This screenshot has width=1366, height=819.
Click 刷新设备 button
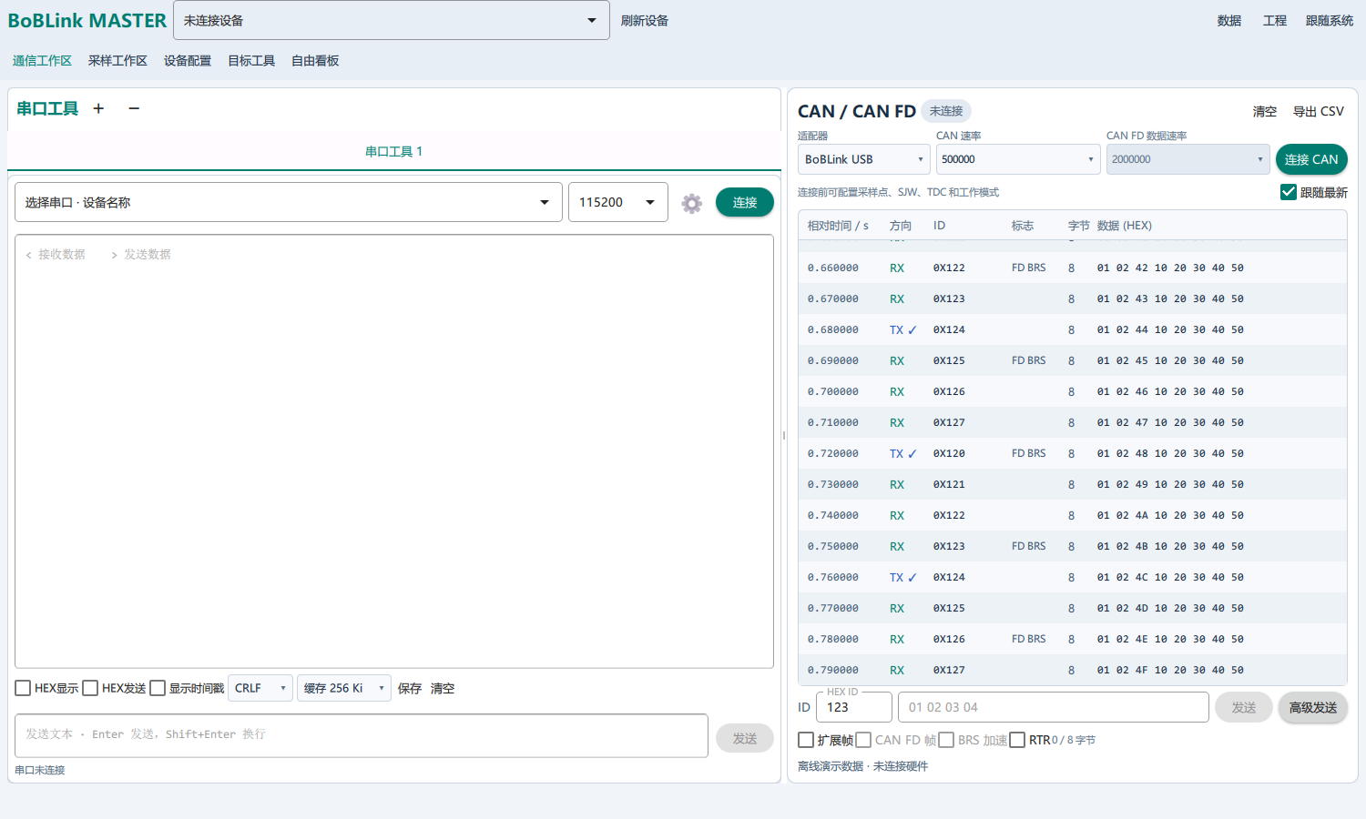[645, 20]
